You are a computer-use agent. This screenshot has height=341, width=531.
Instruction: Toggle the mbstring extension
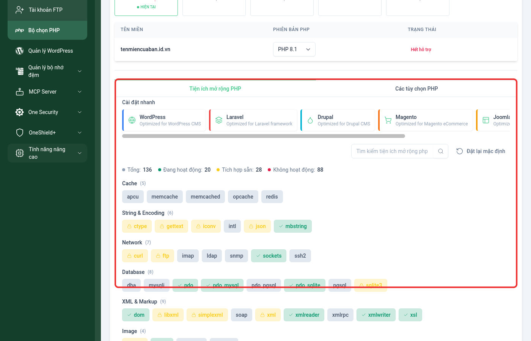click(x=293, y=226)
